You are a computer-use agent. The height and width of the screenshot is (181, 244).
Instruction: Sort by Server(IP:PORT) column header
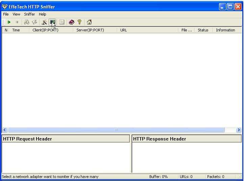(x=95, y=30)
